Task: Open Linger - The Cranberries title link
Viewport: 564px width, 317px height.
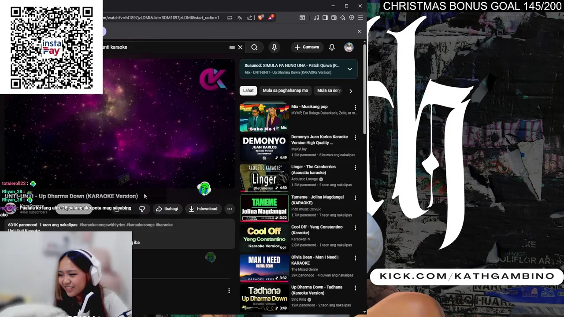Action: click(x=313, y=170)
